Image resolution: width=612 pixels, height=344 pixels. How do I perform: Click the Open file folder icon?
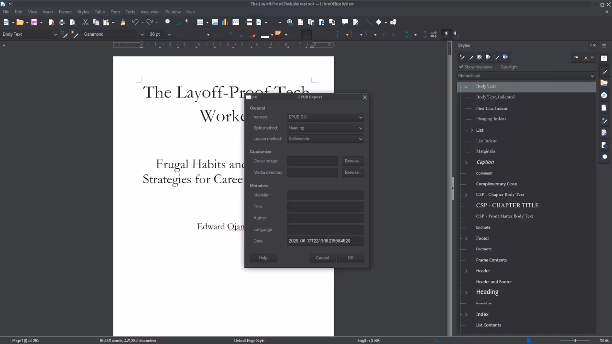click(x=20, y=22)
